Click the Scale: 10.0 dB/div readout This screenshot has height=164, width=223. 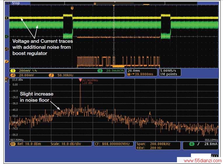(66, 144)
